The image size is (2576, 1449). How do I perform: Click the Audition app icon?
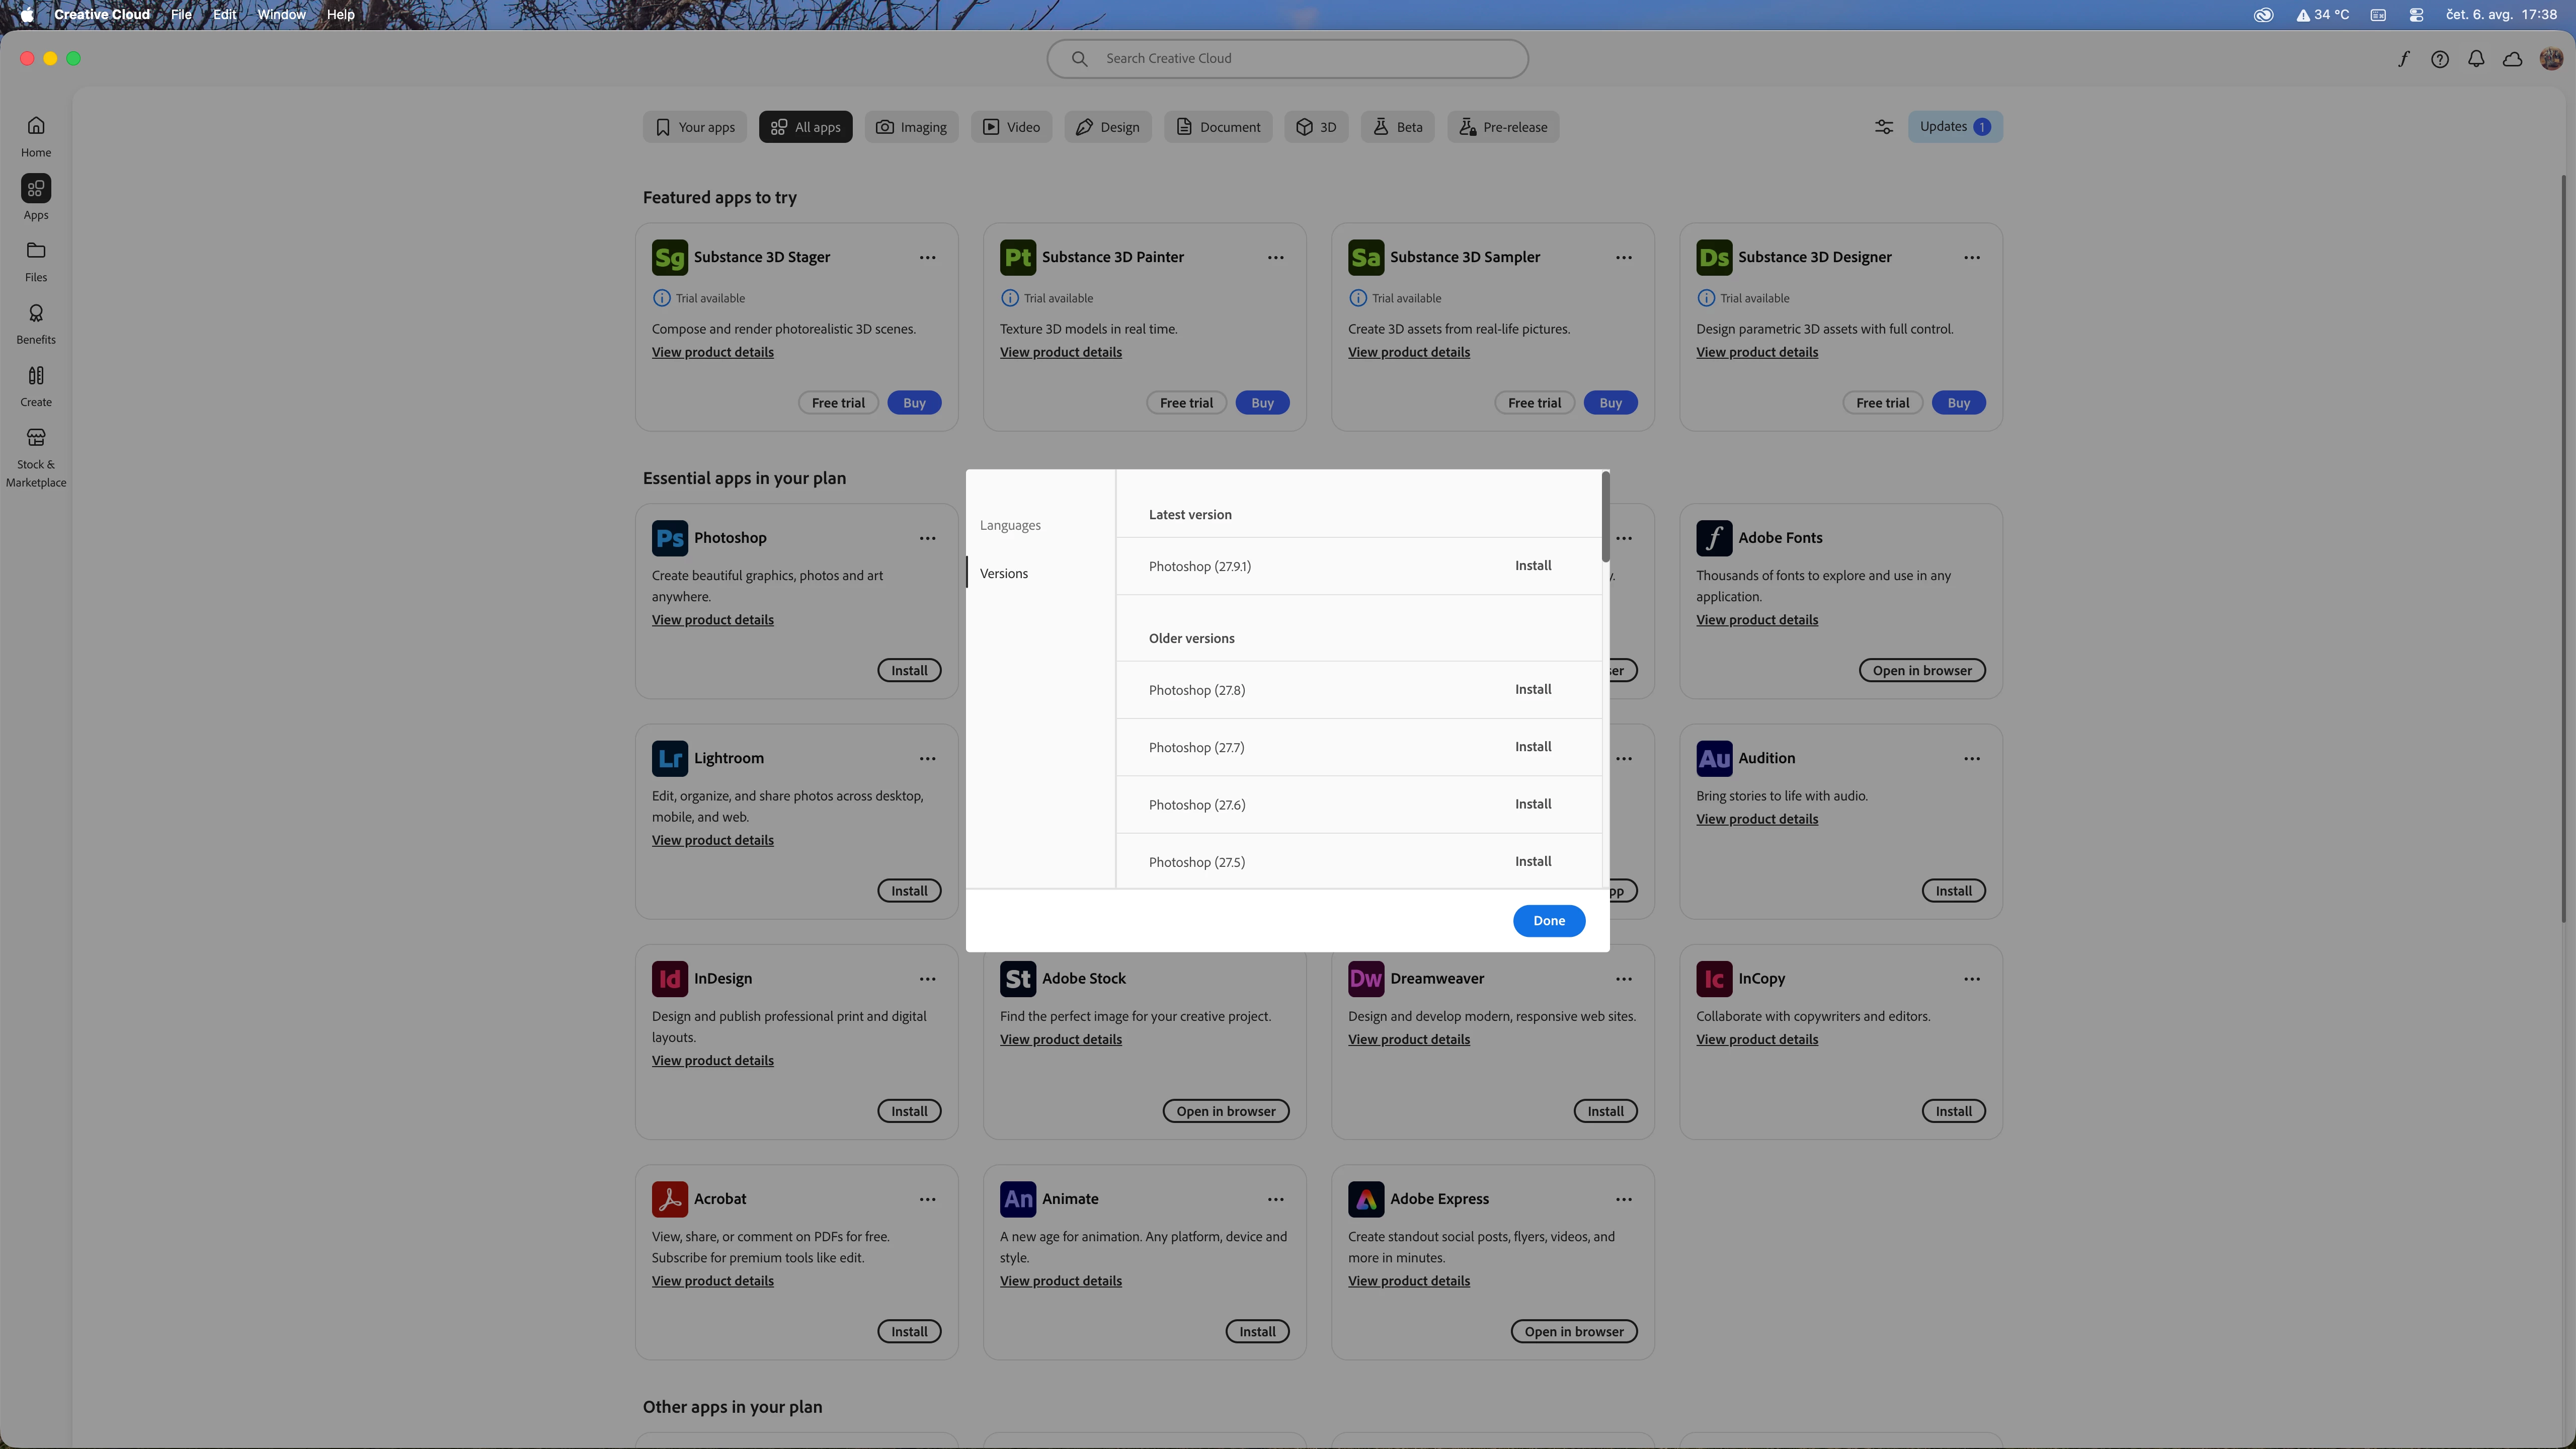point(1714,759)
